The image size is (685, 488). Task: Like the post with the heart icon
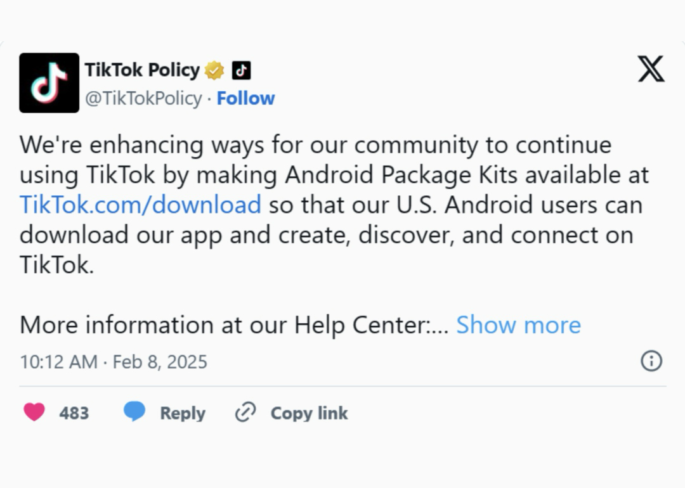pos(34,413)
